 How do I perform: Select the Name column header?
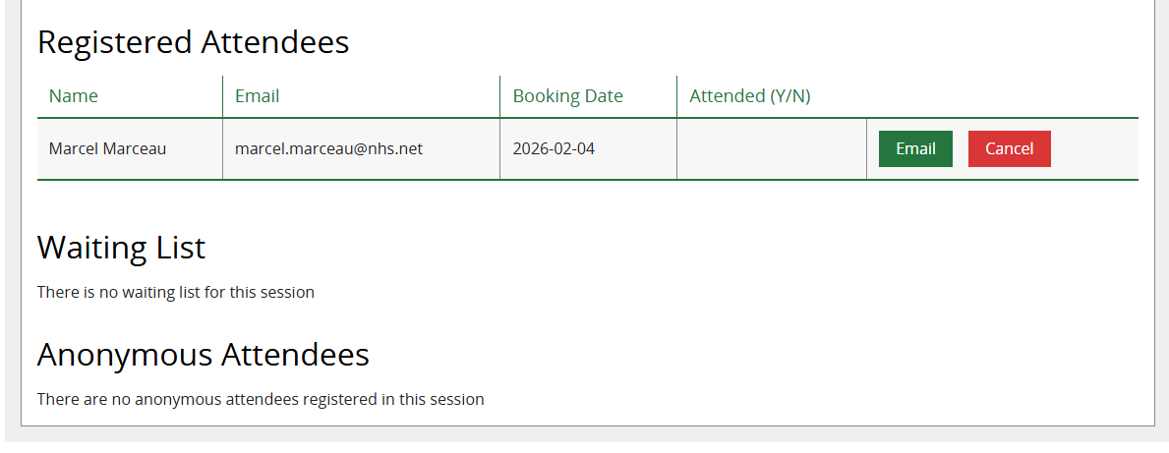(74, 96)
